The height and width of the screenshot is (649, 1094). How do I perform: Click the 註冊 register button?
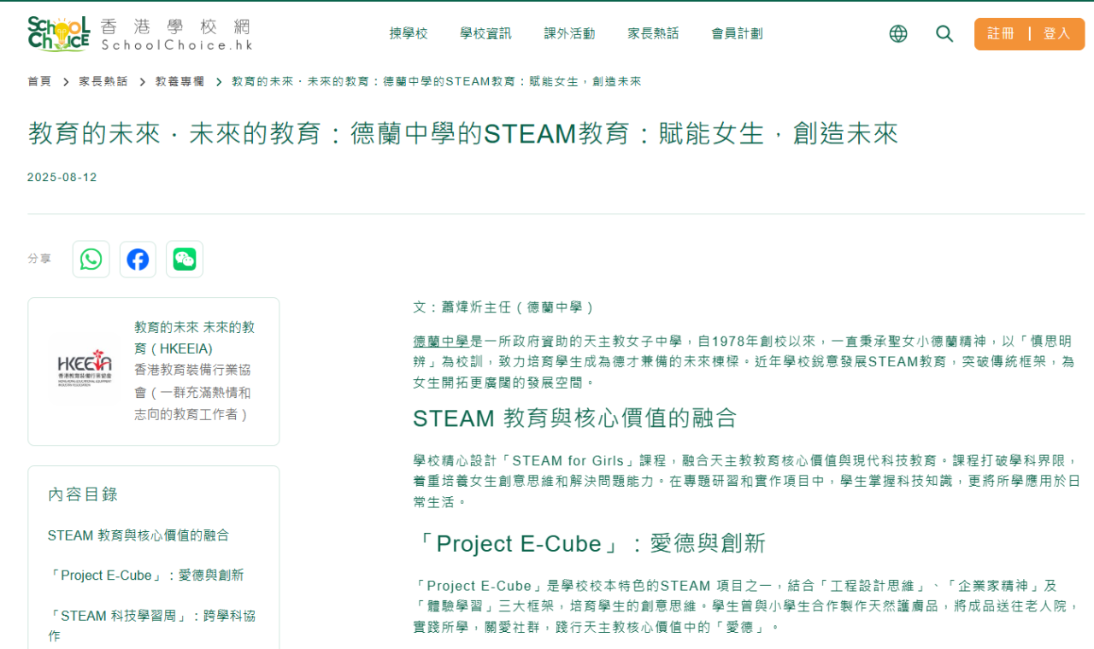click(x=1001, y=33)
